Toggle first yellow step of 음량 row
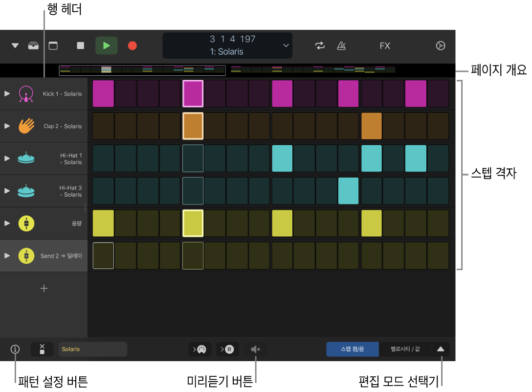This screenshot has height=392, width=532. click(103, 223)
